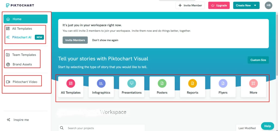The height and width of the screenshot is (131, 278).
Task: Click the Invite Member button
Action: 190,5
